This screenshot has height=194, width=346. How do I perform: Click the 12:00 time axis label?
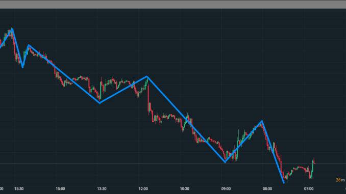tap(143, 189)
